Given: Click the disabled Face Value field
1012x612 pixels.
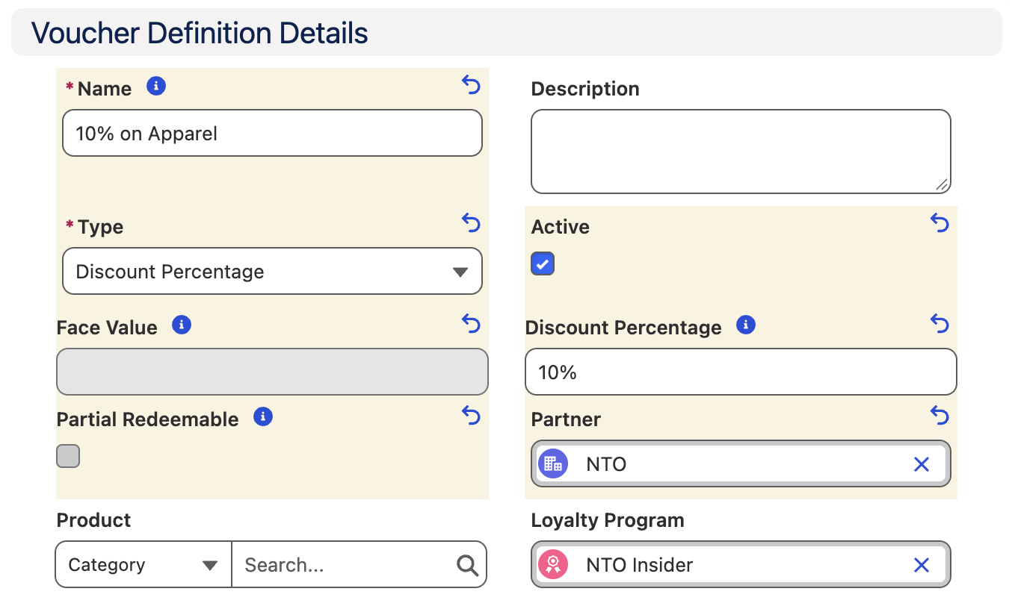Looking at the screenshot, I should point(272,372).
